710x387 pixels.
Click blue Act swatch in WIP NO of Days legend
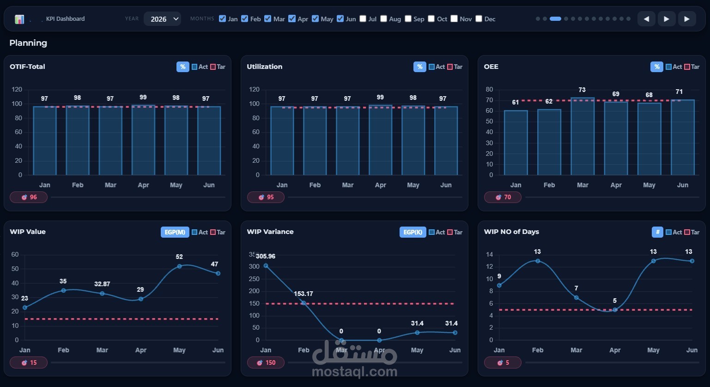(668, 232)
